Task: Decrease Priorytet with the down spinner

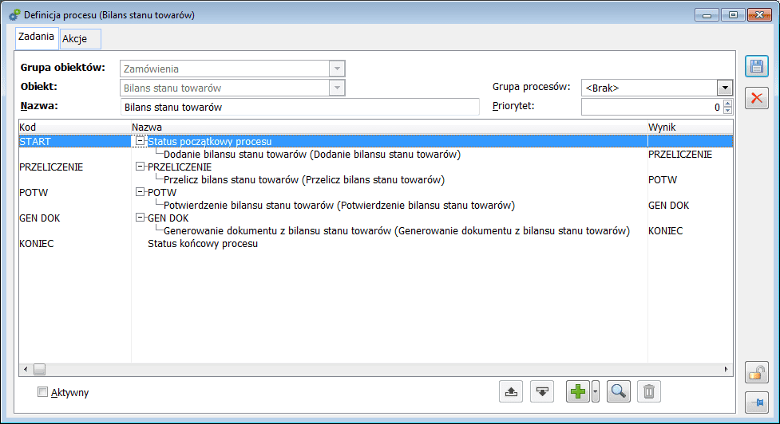Action: [727, 111]
